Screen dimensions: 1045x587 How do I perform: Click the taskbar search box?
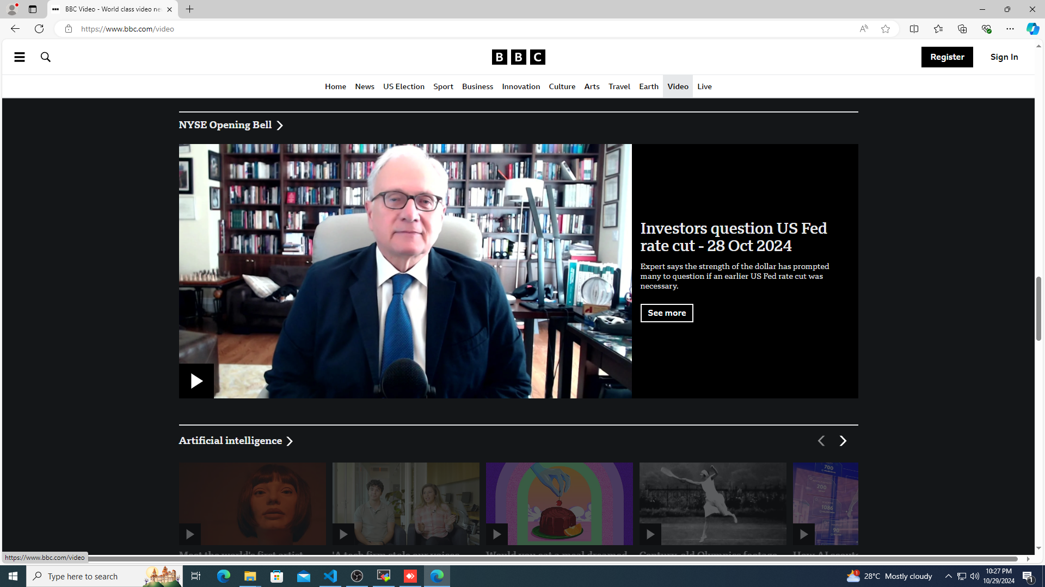104,576
